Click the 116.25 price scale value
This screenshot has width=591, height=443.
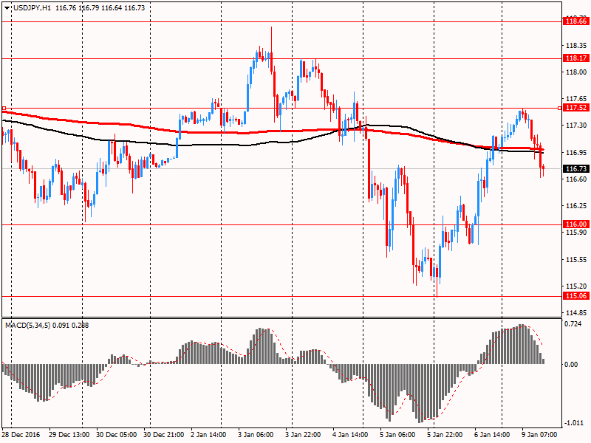(x=576, y=206)
